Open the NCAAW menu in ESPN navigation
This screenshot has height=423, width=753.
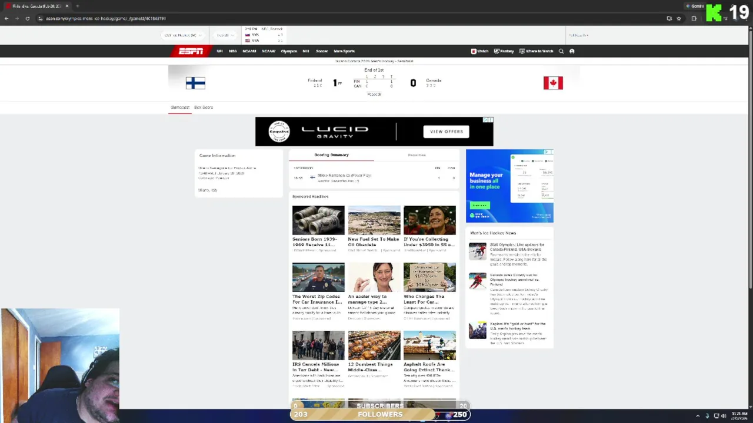tap(269, 51)
